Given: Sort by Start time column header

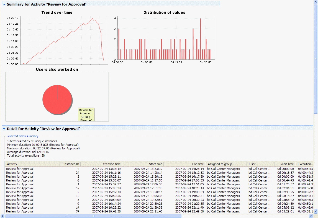Looking at the screenshot, I should (143, 164).
